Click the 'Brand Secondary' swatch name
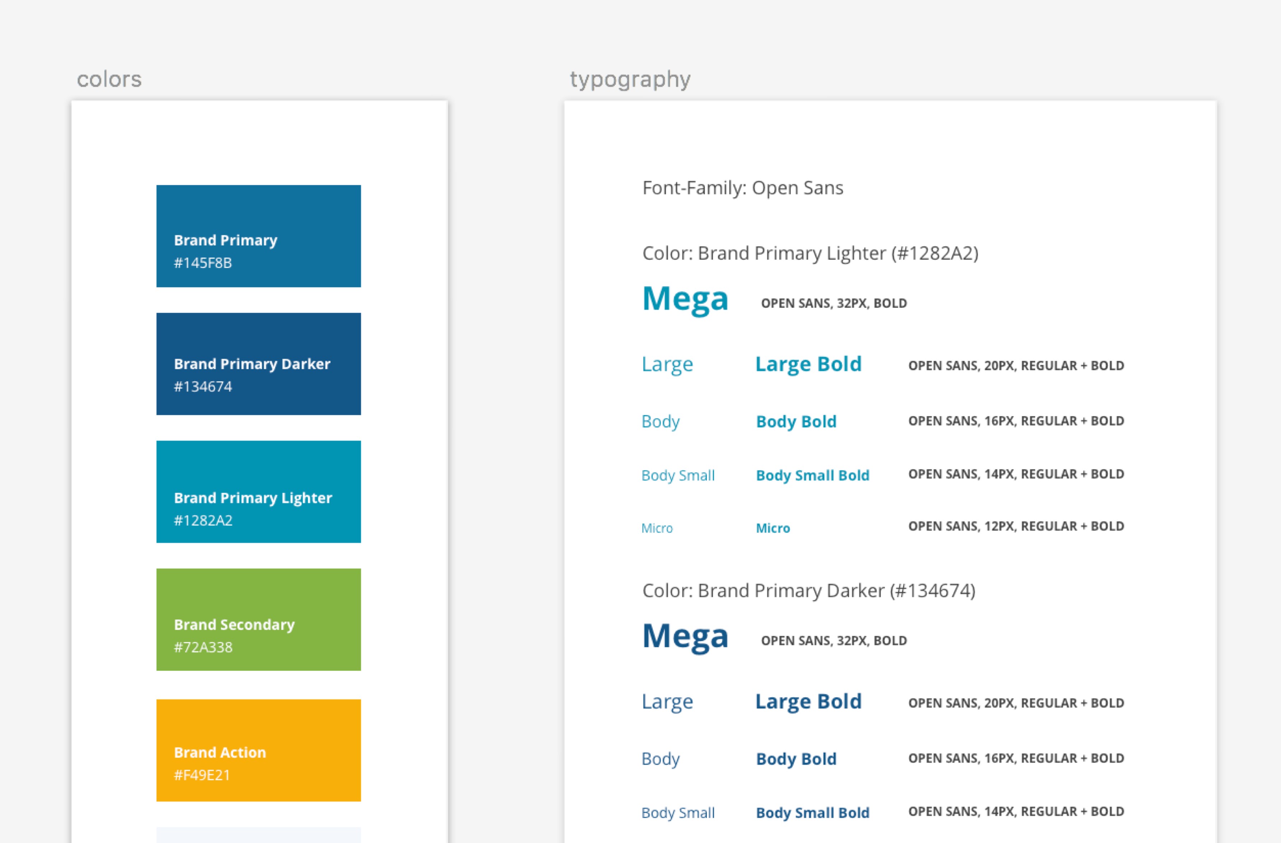 (x=234, y=625)
